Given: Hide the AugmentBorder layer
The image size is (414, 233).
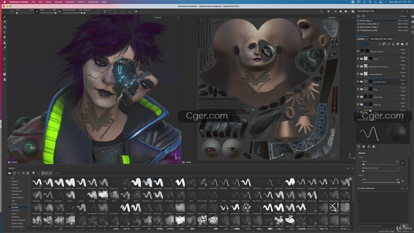Looking at the screenshot, I should coord(358,74).
